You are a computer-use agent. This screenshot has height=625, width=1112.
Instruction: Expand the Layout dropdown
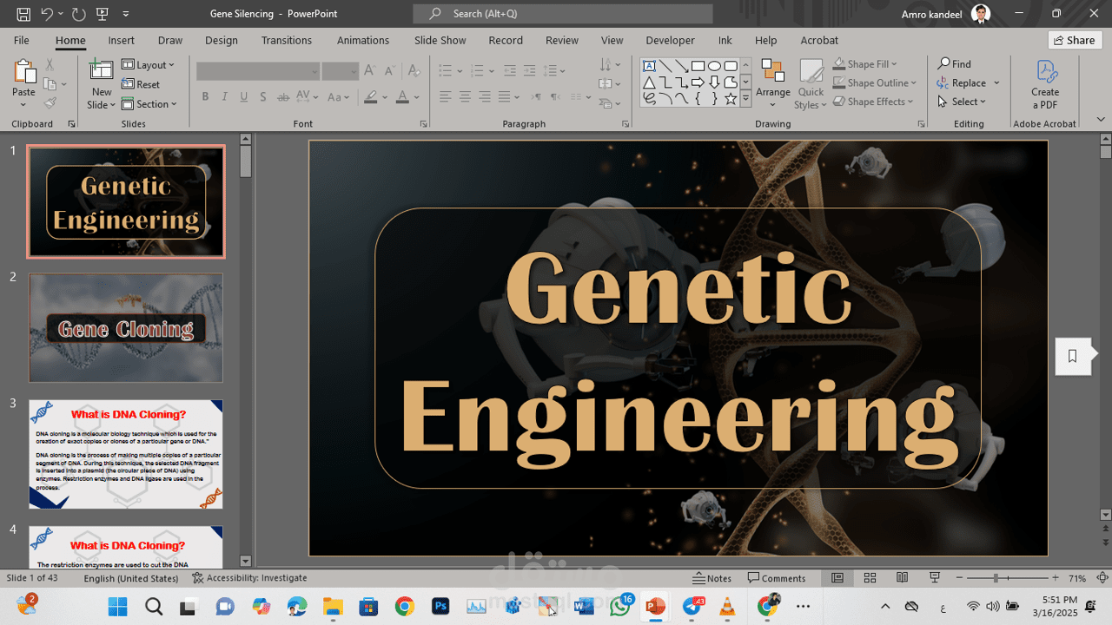[x=149, y=65]
